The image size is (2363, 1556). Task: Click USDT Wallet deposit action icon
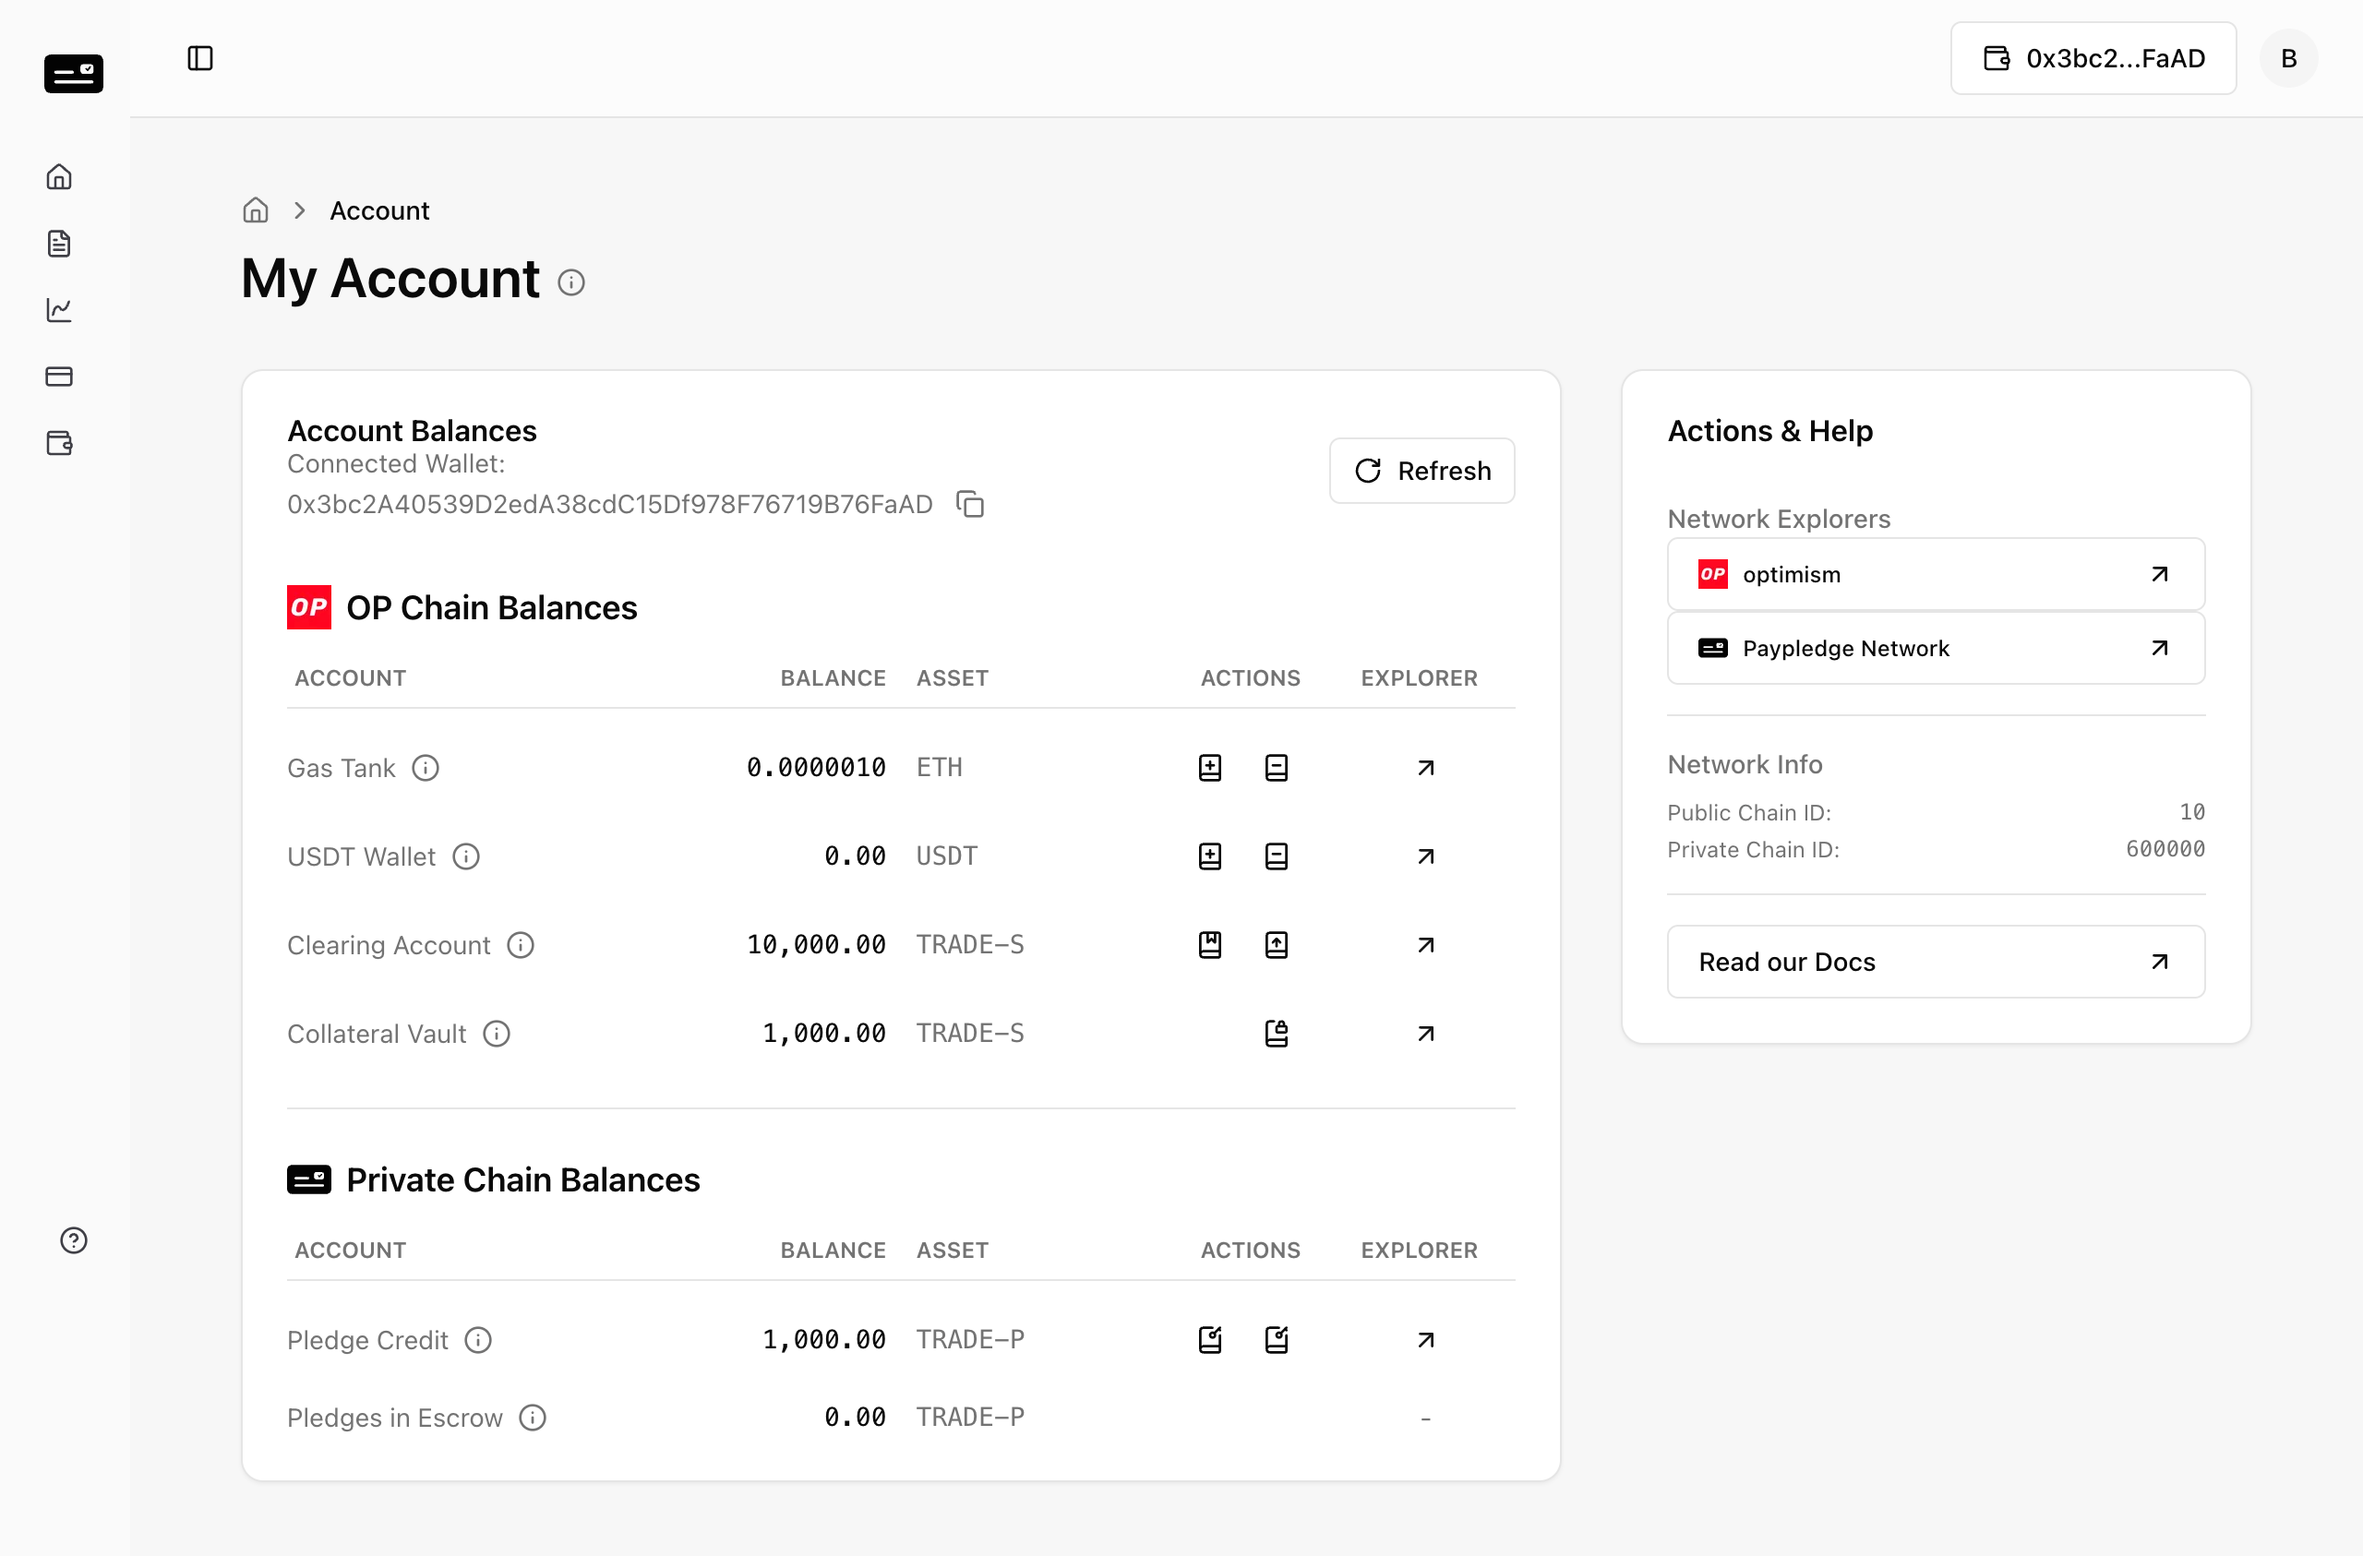[1210, 856]
